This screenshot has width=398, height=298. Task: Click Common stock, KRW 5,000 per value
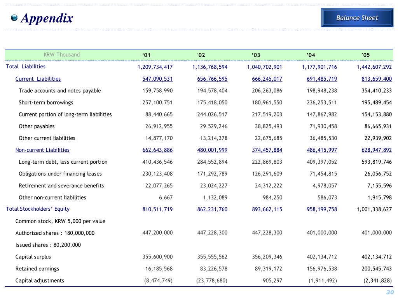pos(60,221)
